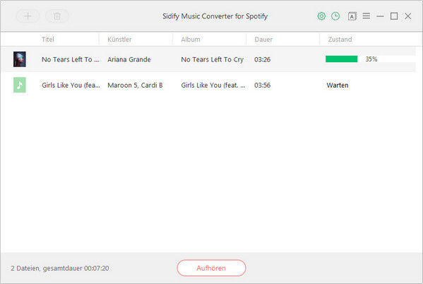Viewport: 423px width, 284px height.
Task: Click the Zustand column header
Action: tap(340, 40)
